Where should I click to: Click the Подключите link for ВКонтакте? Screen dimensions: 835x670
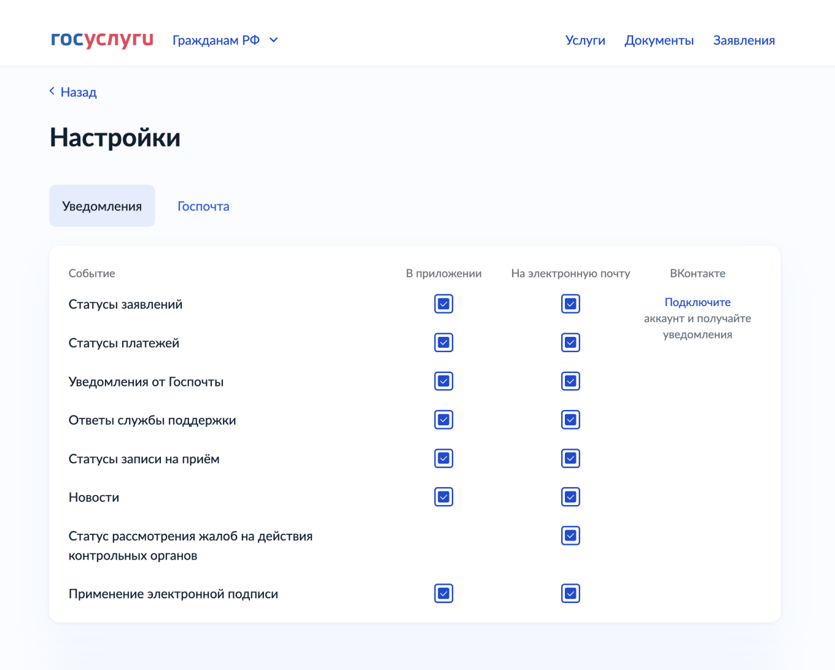[696, 302]
